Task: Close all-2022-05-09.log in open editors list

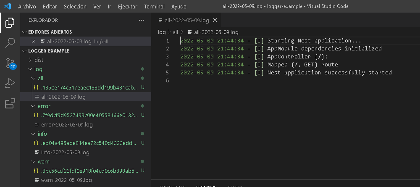Action: point(34,41)
